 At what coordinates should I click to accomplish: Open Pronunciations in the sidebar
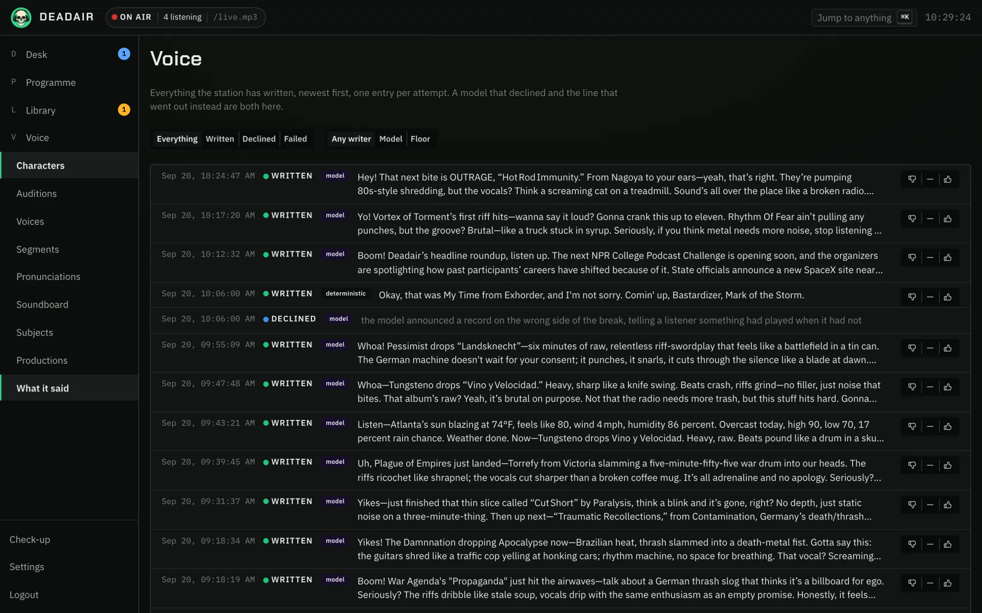[x=69, y=276]
